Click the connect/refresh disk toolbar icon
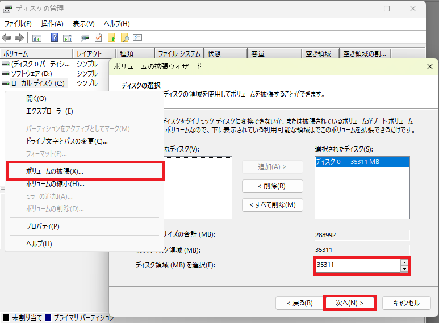Image resolution: width=439 pixels, height=323 pixels. click(x=85, y=38)
